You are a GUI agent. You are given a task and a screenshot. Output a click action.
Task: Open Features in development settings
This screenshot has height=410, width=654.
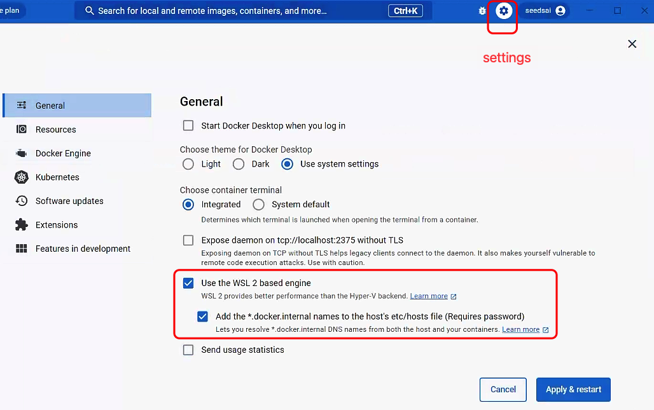tap(77, 249)
